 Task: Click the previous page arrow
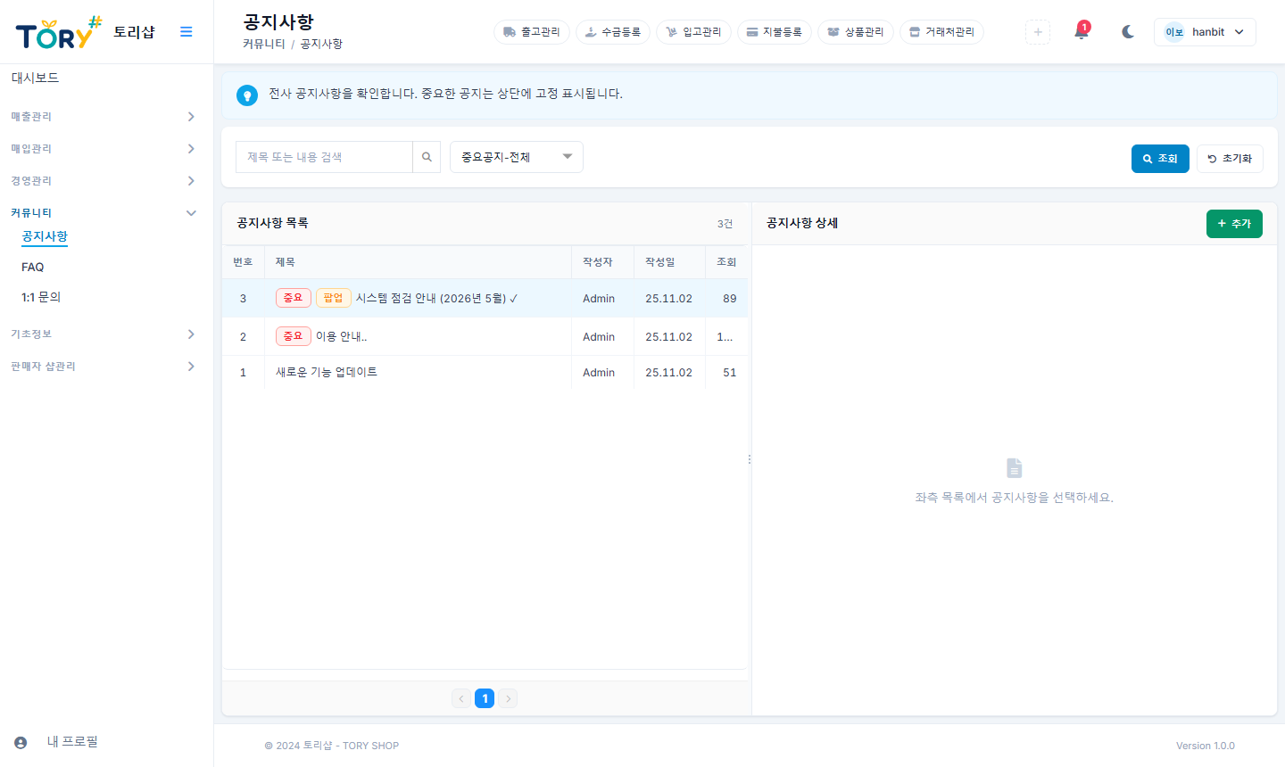click(461, 699)
